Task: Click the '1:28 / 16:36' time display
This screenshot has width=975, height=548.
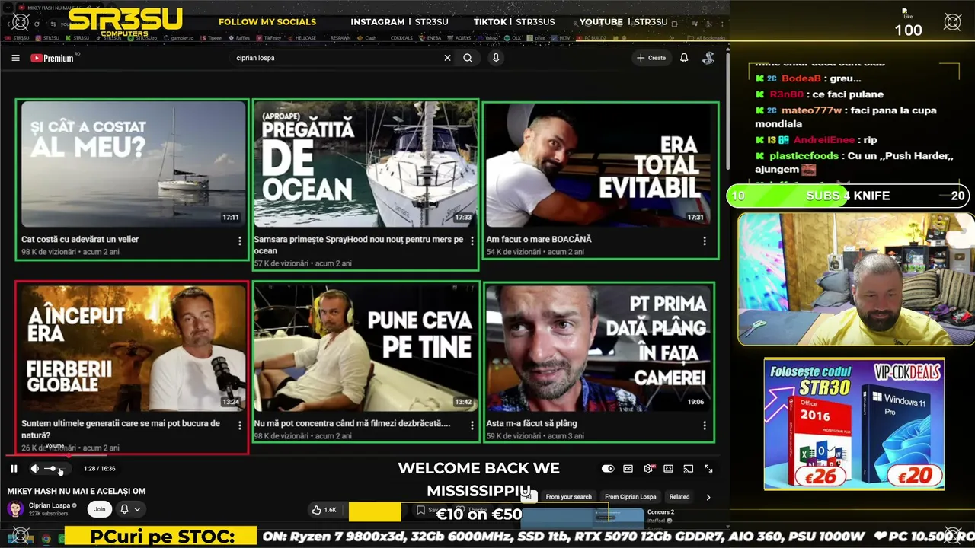Action: click(100, 469)
